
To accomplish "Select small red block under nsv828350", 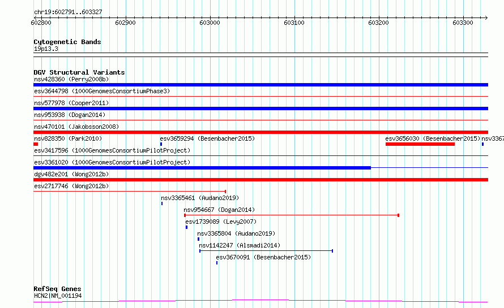I will click(x=36, y=144).
